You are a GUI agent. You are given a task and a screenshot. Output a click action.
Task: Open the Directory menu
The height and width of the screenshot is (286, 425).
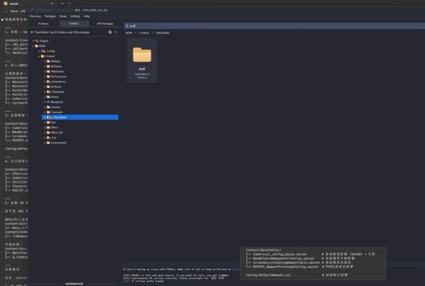click(x=35, y=17)
